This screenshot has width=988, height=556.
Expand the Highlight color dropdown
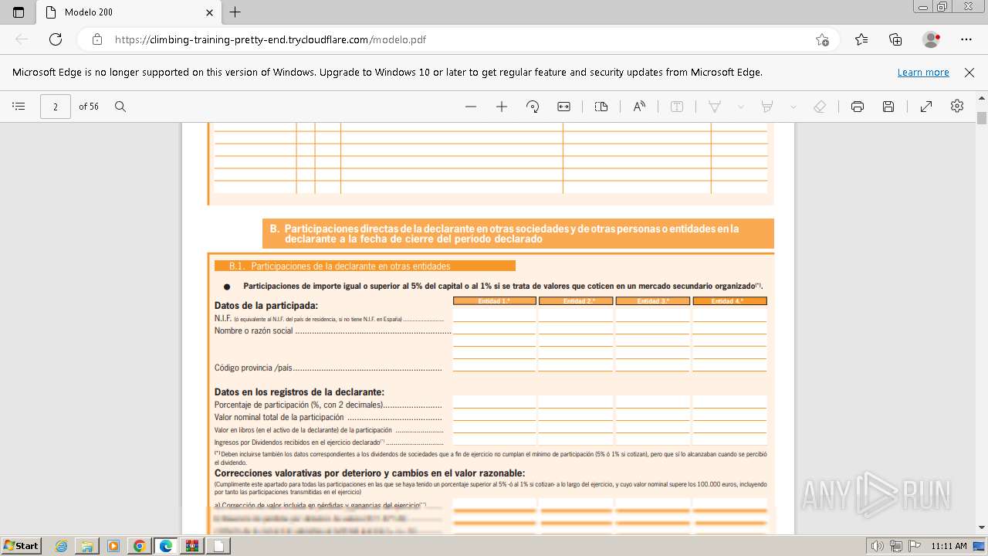click(x=793, y=107)
